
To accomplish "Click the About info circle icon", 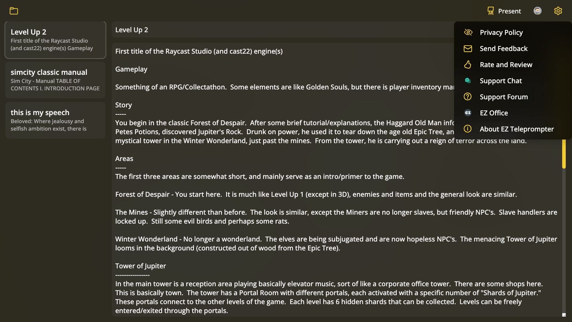I will click(x=468, y=129).
